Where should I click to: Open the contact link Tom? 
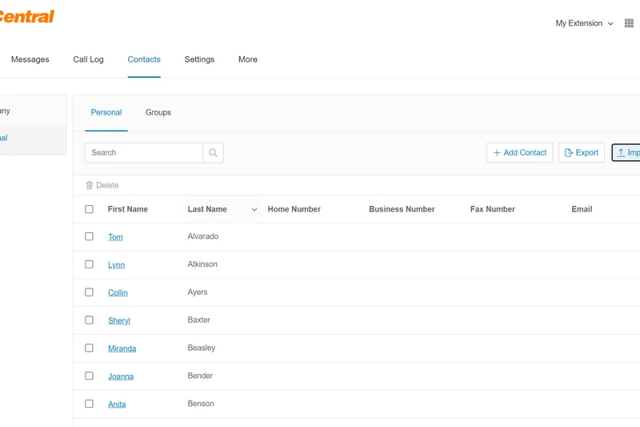click(115, 237)
